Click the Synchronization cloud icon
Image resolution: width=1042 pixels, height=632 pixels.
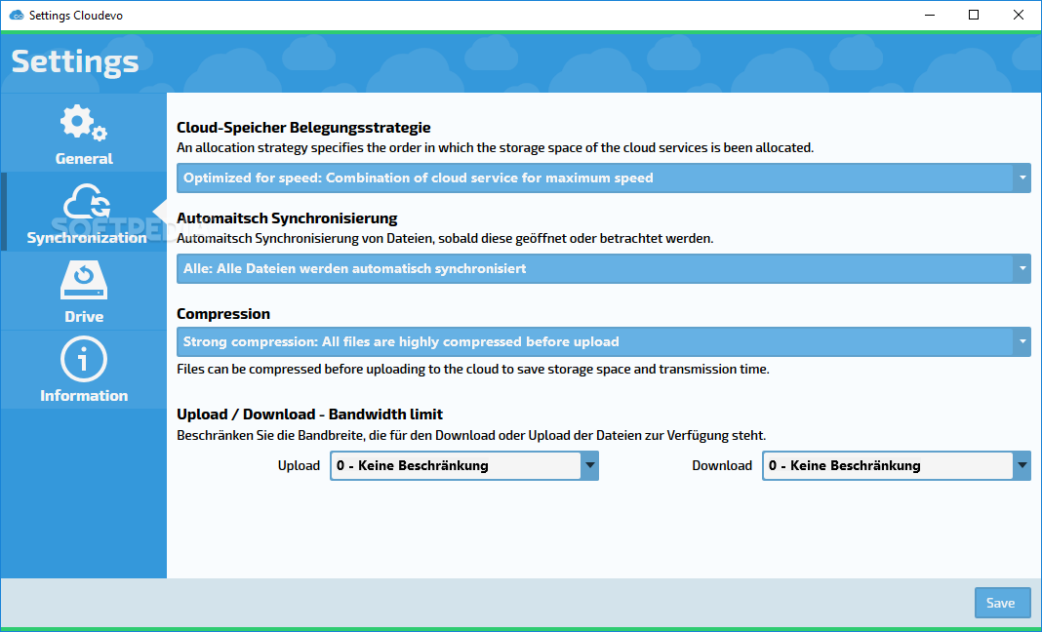tap(87, 203)
